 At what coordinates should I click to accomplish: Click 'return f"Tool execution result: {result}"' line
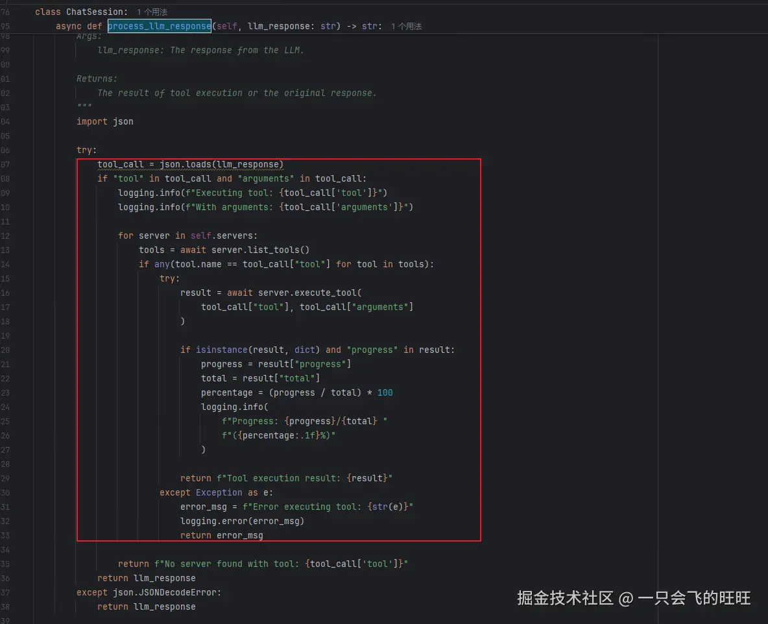[287, 478]
